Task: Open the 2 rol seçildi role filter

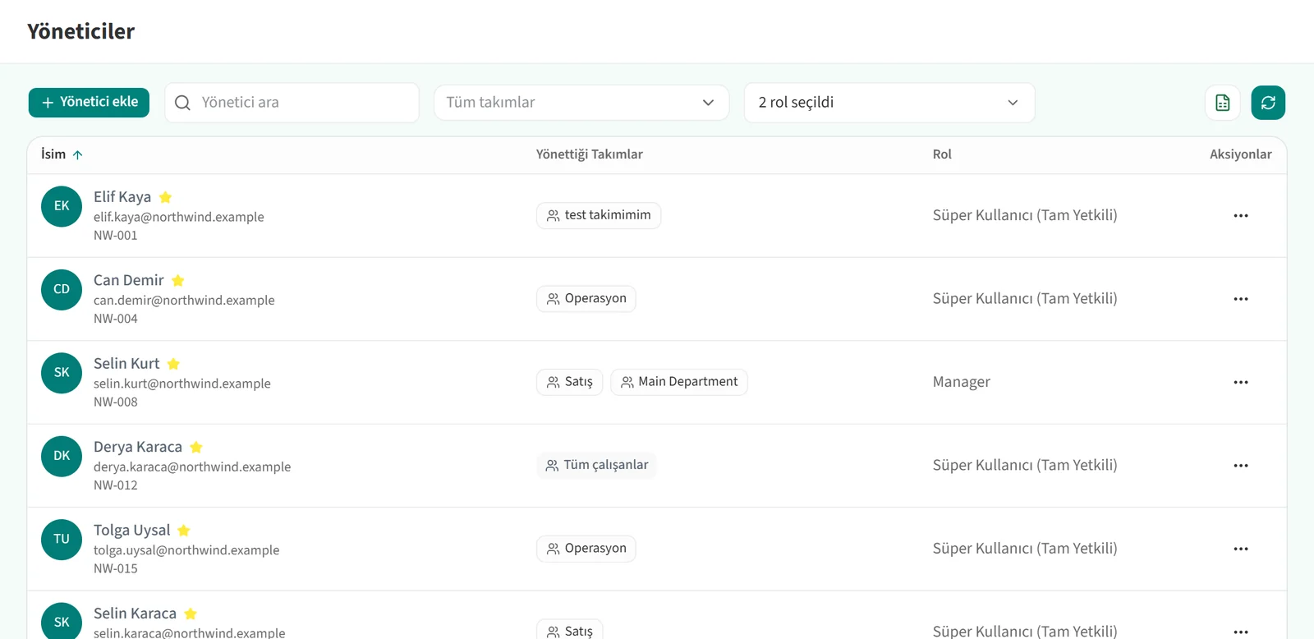Action: pyautogui.click(x=889, y=103)
